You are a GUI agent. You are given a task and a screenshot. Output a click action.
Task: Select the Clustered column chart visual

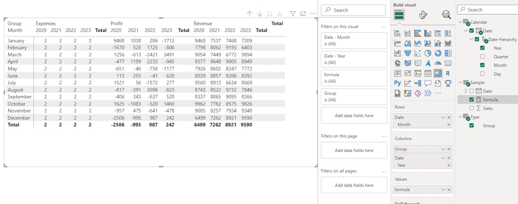tap(428, 34)
